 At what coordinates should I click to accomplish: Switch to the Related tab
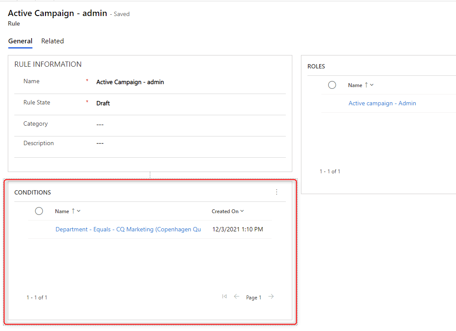click(52, 41)
